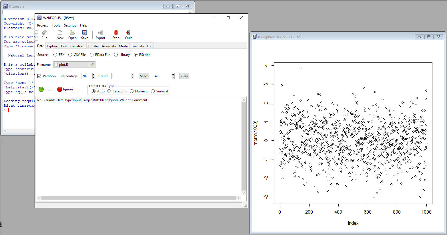
Task: Minimize the R Graphics Device 2 window
Action: pyautogui.click(x=419, y=37)
